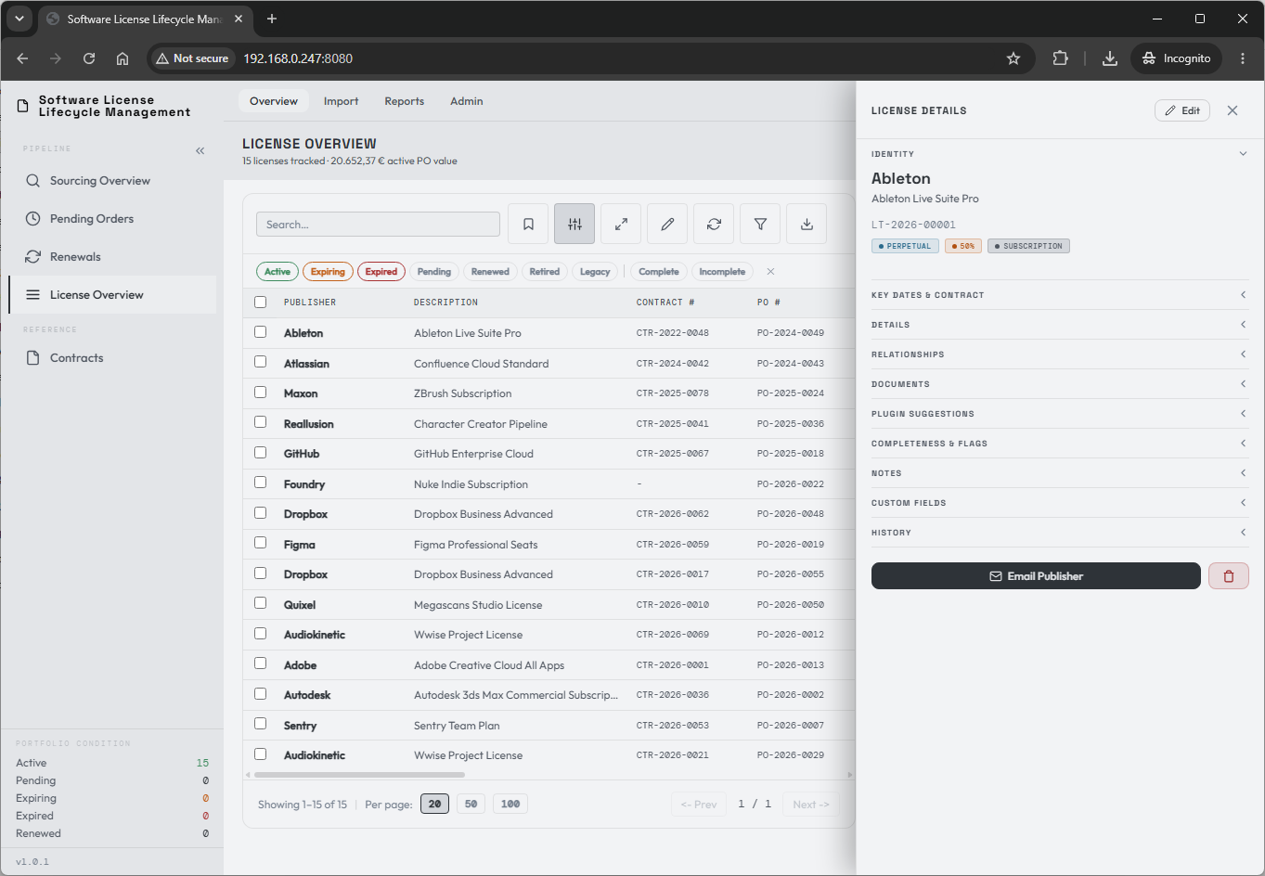
Task: Expand the Documents section
Action: click(1060, 384)
